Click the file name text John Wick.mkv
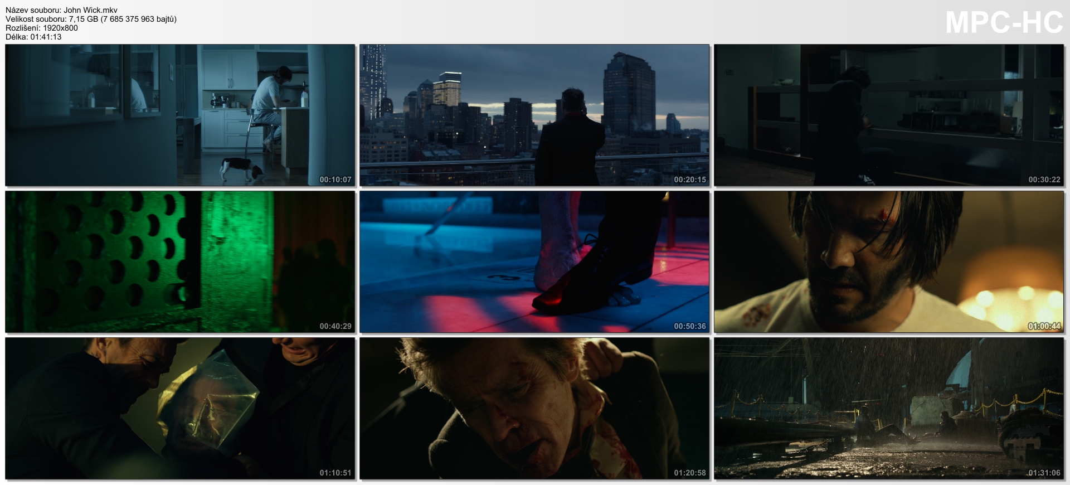Image resolution: width=1070 pixels, height=485 pixels. click(x=91, y=10)
